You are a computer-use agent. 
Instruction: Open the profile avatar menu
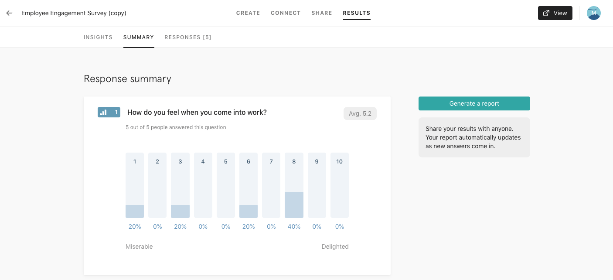coord(594,13)
